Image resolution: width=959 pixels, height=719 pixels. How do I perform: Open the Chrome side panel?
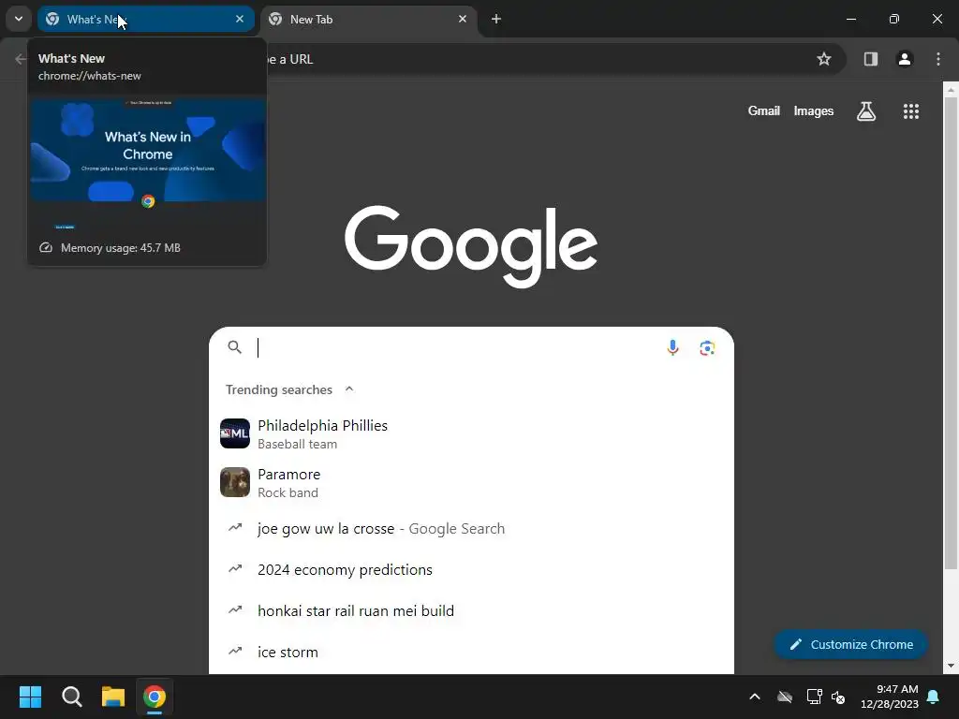click(871, 59)
